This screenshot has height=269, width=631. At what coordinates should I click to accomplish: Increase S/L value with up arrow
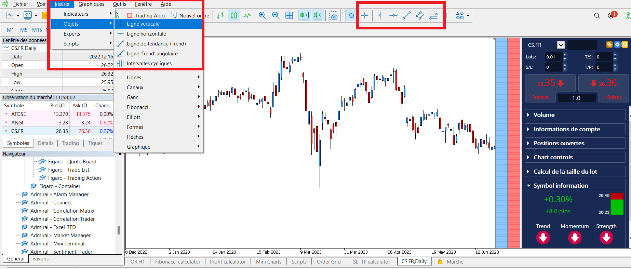[565, 65]
